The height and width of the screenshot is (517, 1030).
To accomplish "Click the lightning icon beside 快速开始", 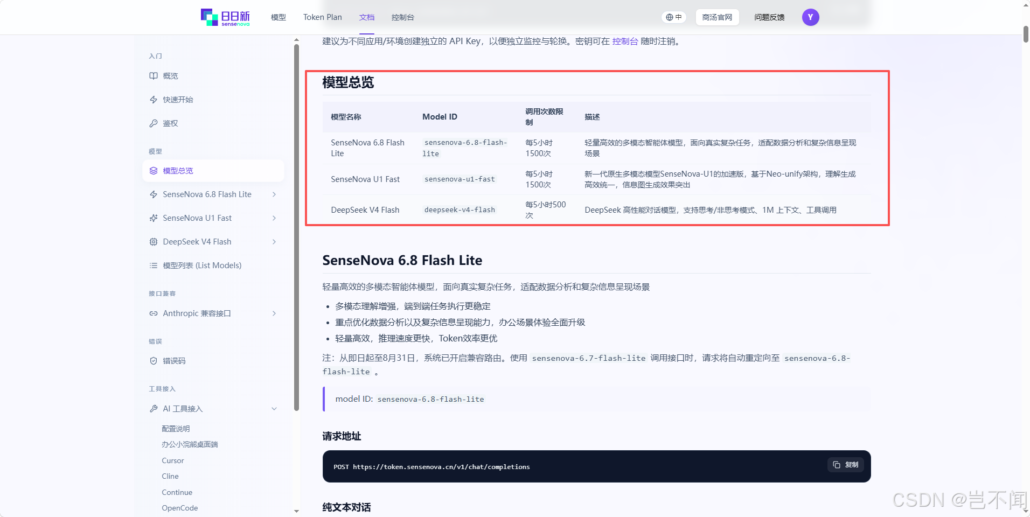I will point(154,100).
